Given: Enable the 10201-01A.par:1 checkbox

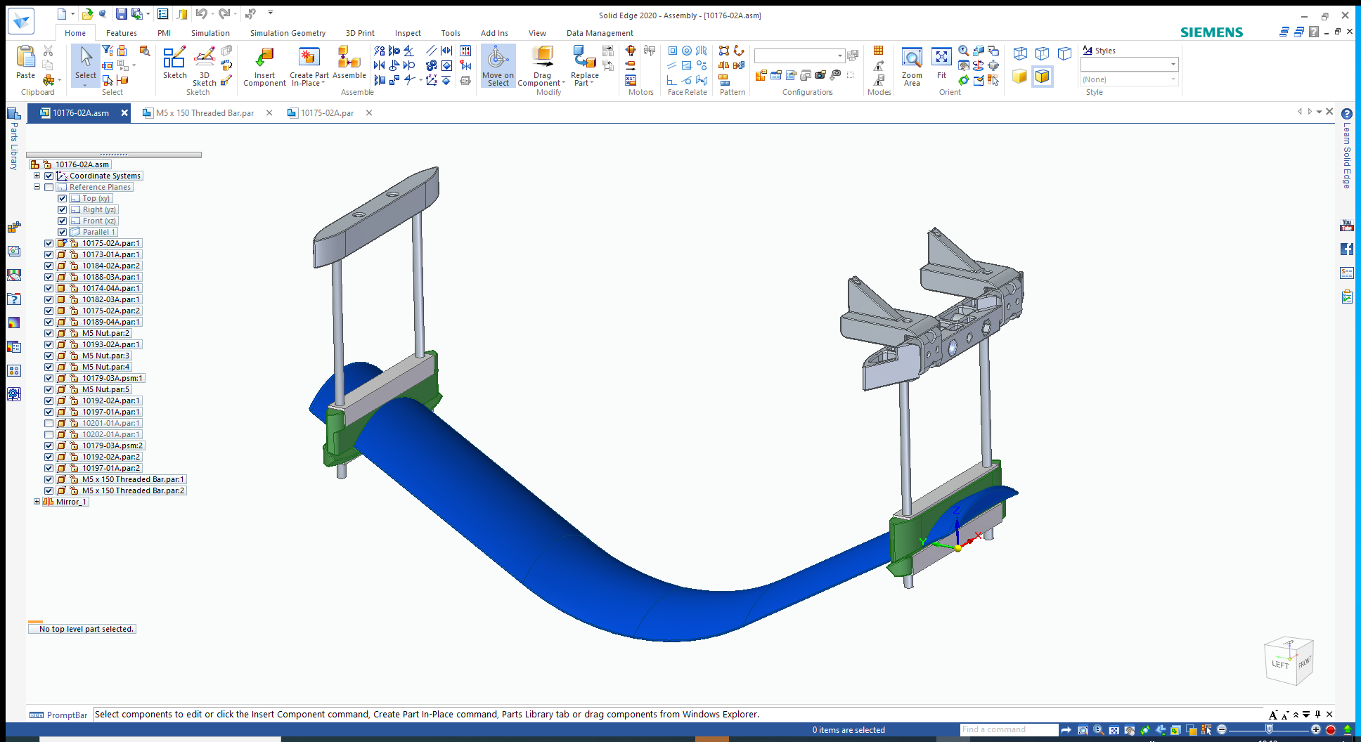Looking at the screenshot, I should click(x=49, y=423).
